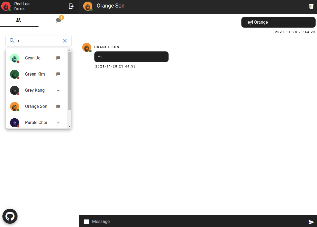Click the search magnifier icon
The image size is (317, 227).
(12, 41)
